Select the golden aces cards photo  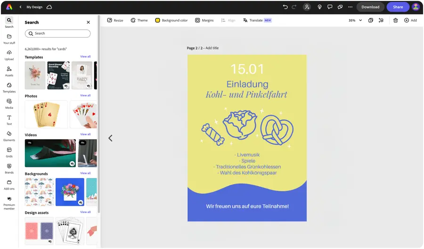coord(46,114)
